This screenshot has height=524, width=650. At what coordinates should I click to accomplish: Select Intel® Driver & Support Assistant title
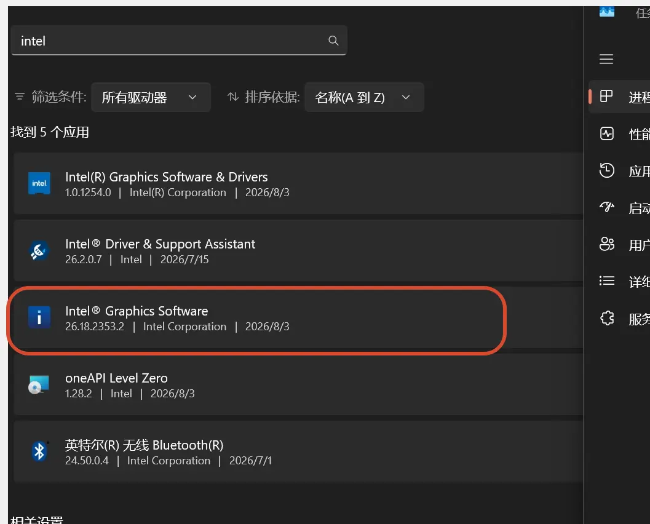tap(160, 244)
